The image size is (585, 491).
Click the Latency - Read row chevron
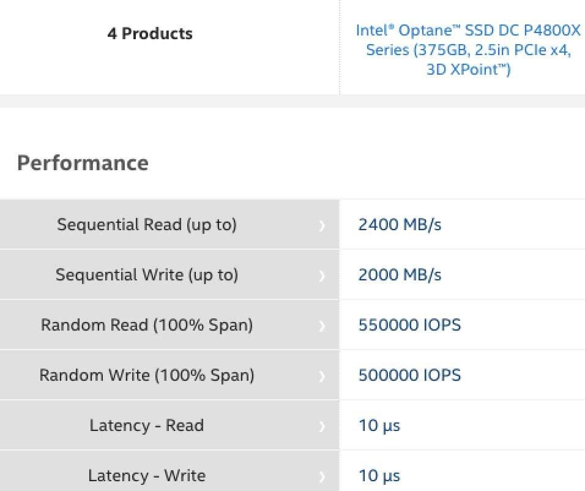[x=322, y=426]
